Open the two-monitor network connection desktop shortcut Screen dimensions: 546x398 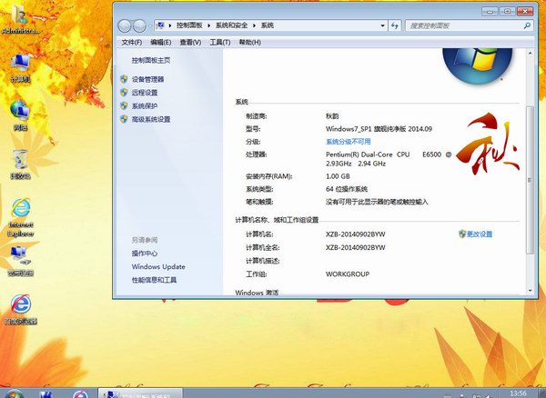(x=20, y=261)
